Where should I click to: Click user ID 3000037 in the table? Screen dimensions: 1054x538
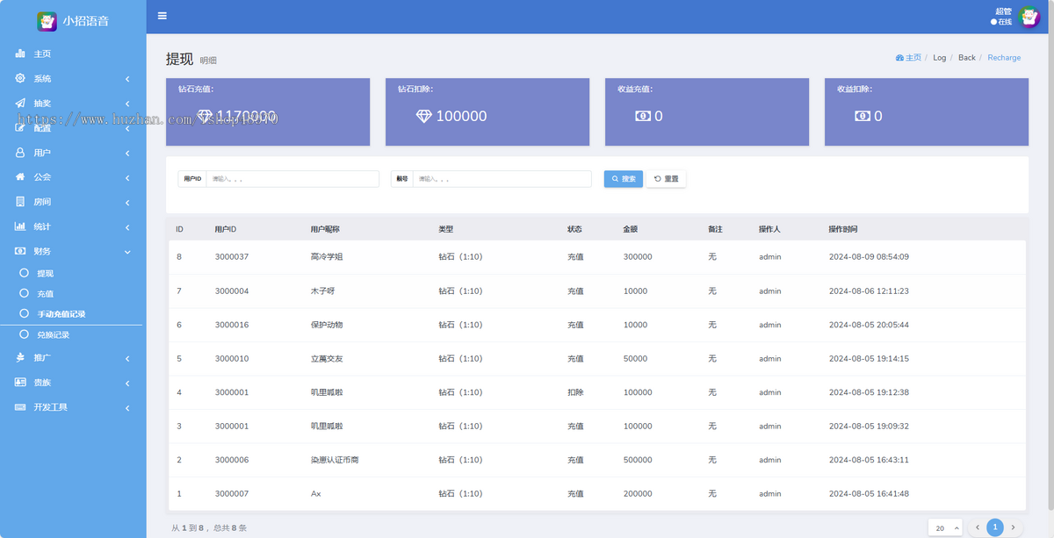232,257
